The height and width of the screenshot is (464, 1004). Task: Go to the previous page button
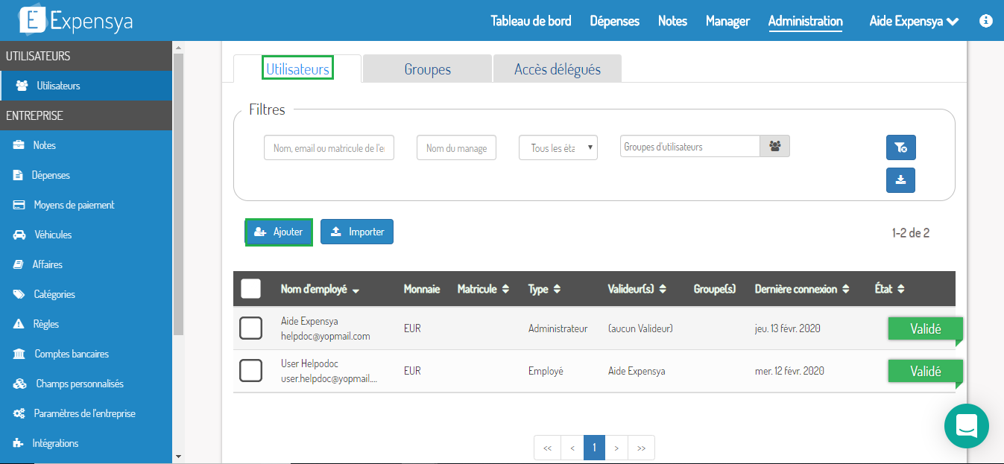(572, 448)
